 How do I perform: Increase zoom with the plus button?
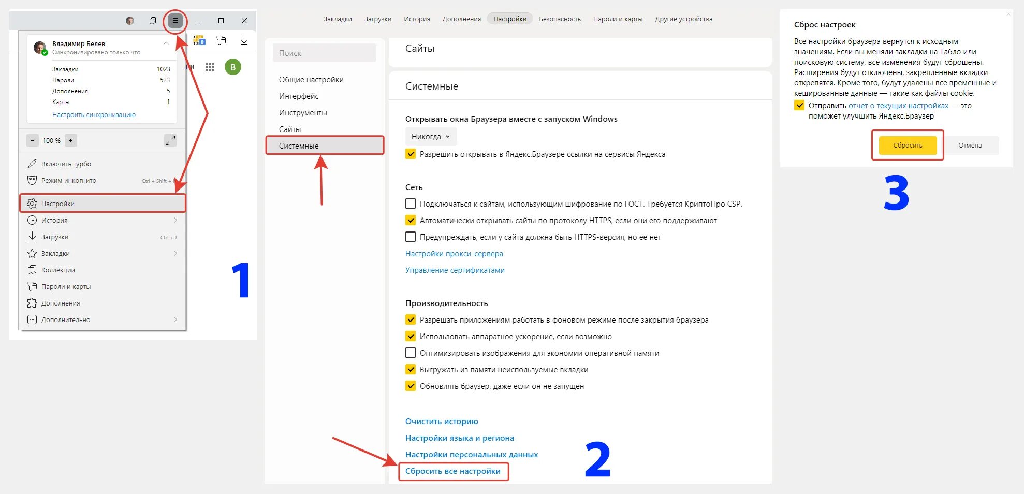point(71,140)
